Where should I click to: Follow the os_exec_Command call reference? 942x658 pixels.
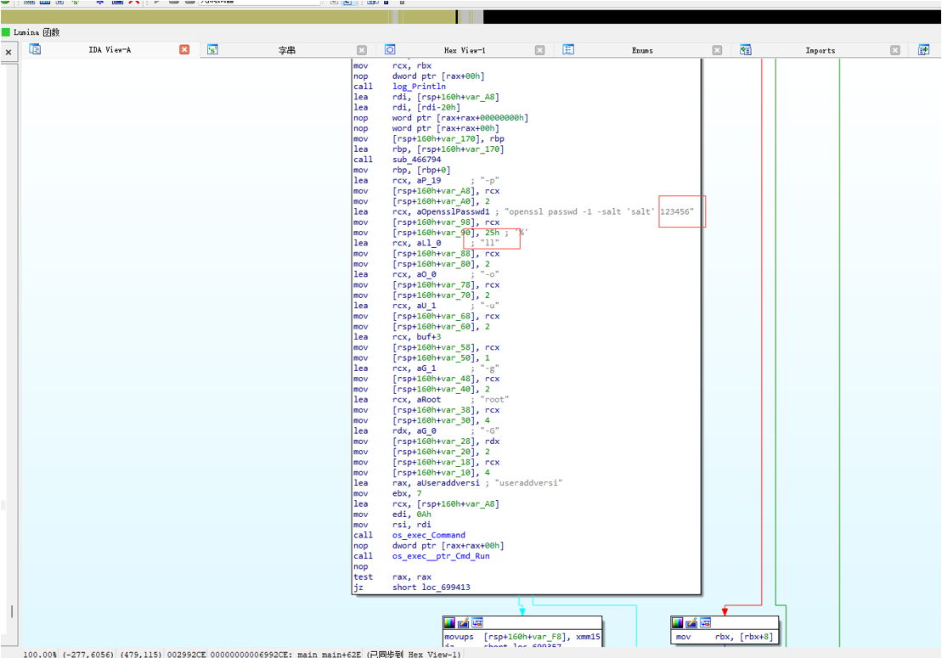click(428, 535)
